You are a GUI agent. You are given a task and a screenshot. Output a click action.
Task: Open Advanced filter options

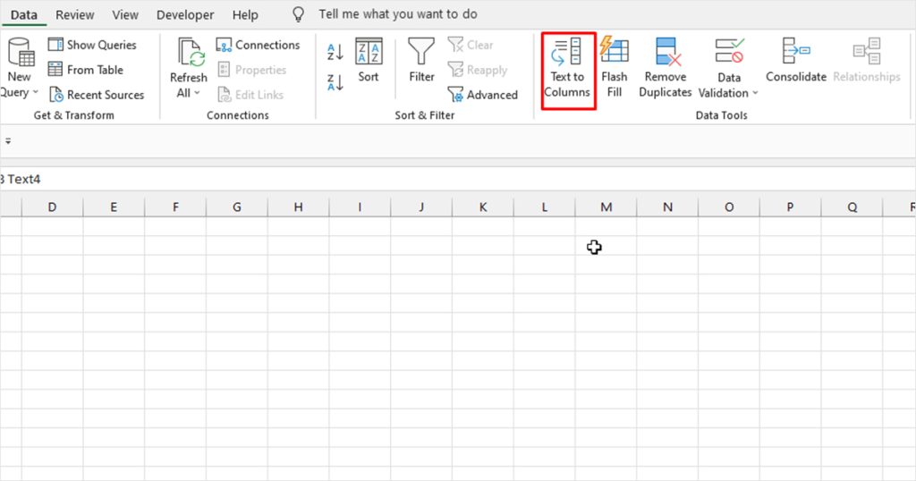482,95
